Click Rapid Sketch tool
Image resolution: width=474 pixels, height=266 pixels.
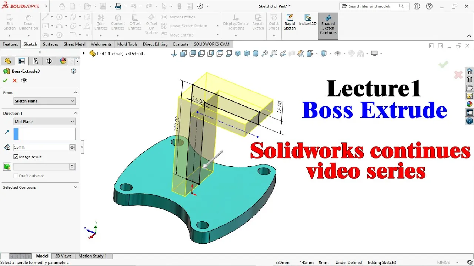290,22
